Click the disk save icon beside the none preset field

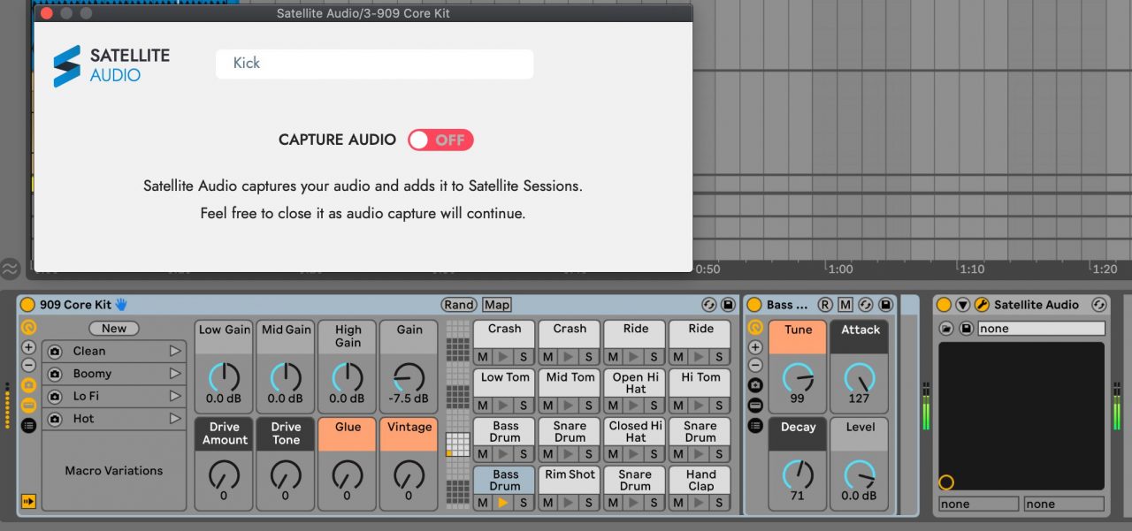pyautogui.click(x=967, y=329)
